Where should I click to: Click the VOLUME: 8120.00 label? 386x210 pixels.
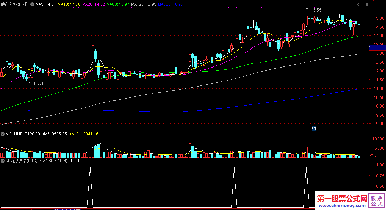23,134
